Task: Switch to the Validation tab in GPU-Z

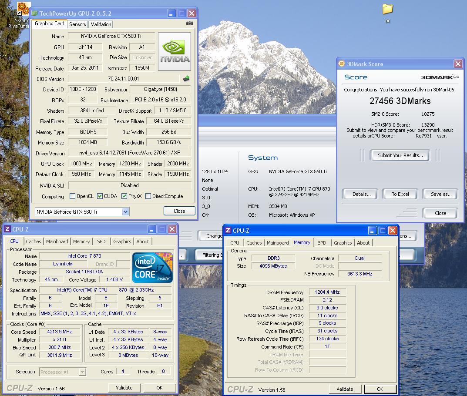Action: (x=101, y=24)
